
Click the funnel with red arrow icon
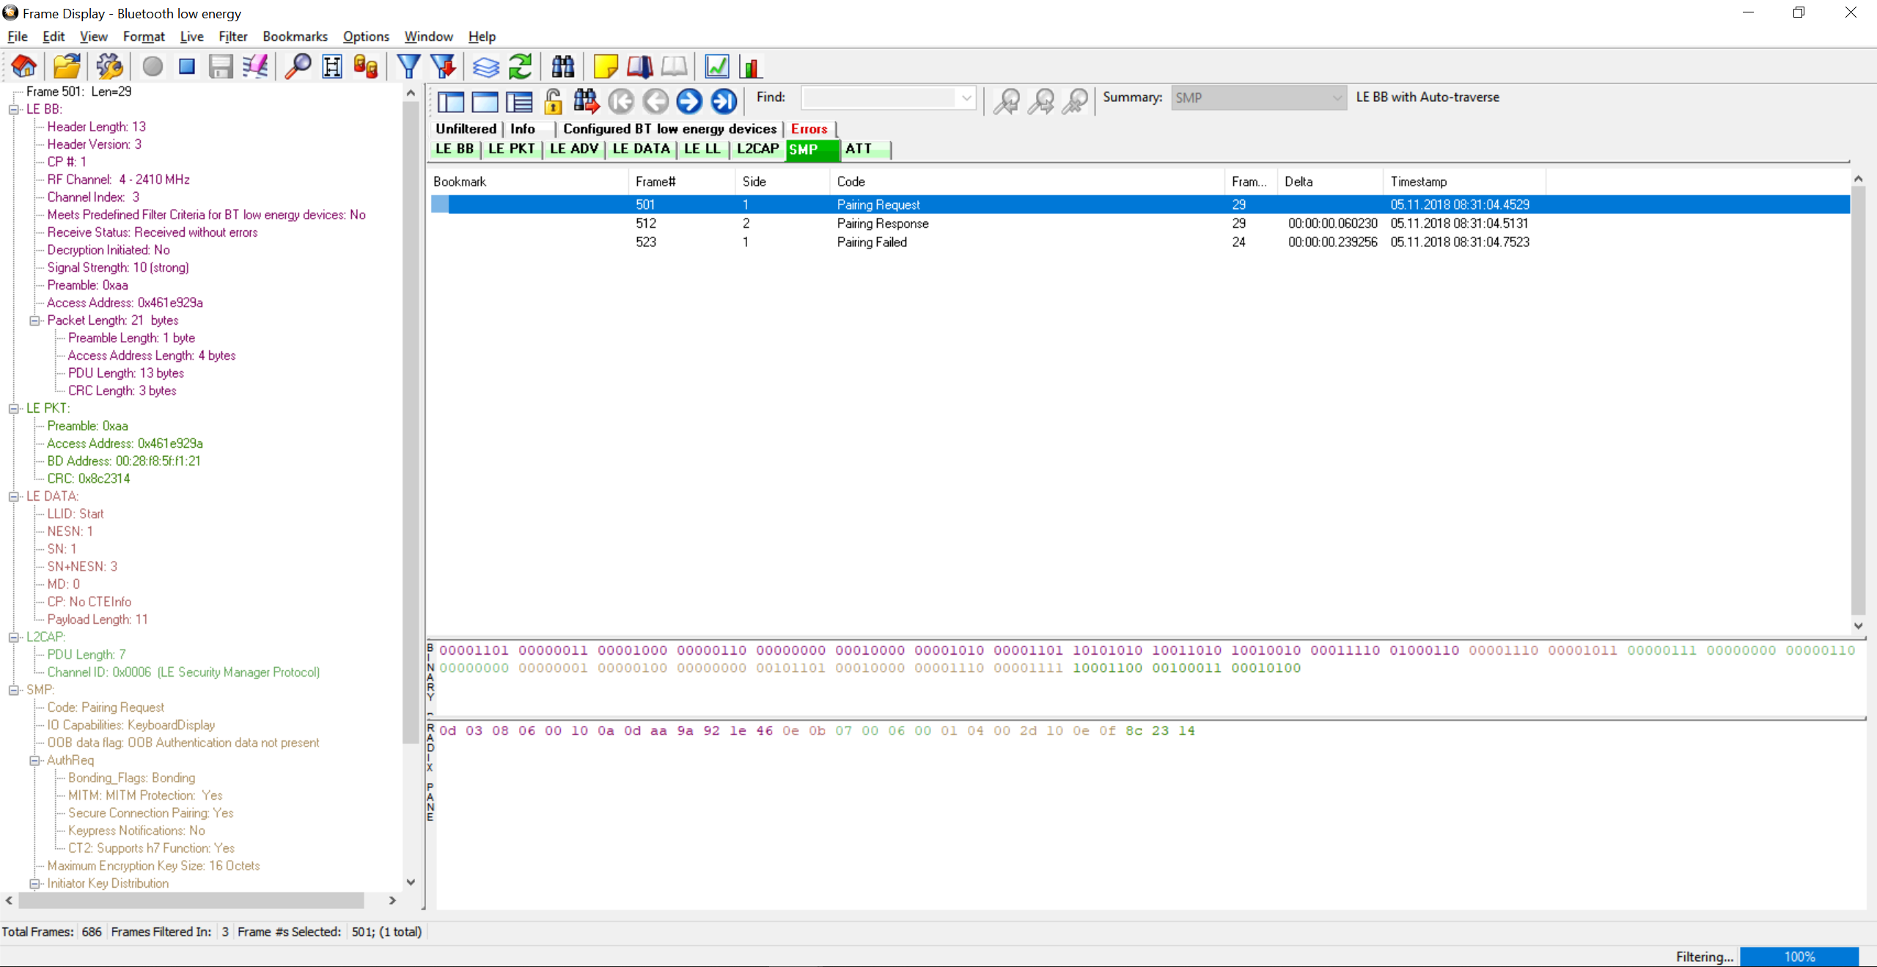point(443,67)
